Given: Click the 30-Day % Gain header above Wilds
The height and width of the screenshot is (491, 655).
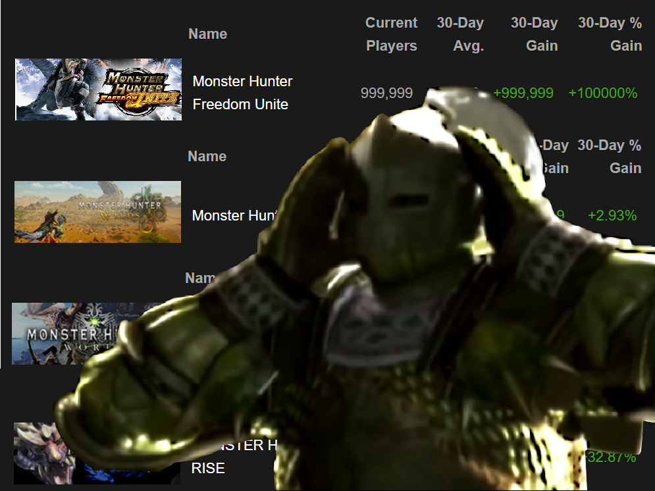Looking at the screenshot, I should 609,157.
